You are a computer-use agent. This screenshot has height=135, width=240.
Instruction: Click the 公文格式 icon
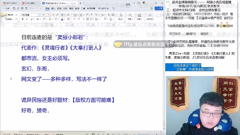point(150,15)
